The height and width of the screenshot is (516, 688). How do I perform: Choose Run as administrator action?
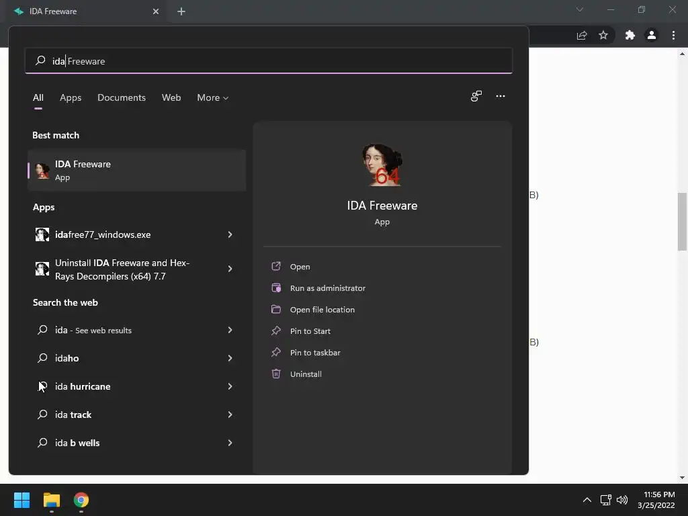point(328,288)
